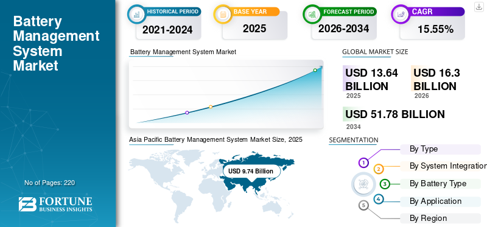487x227 pixels.
Task: Click the orange data point on chart
Action: (211, 107)
